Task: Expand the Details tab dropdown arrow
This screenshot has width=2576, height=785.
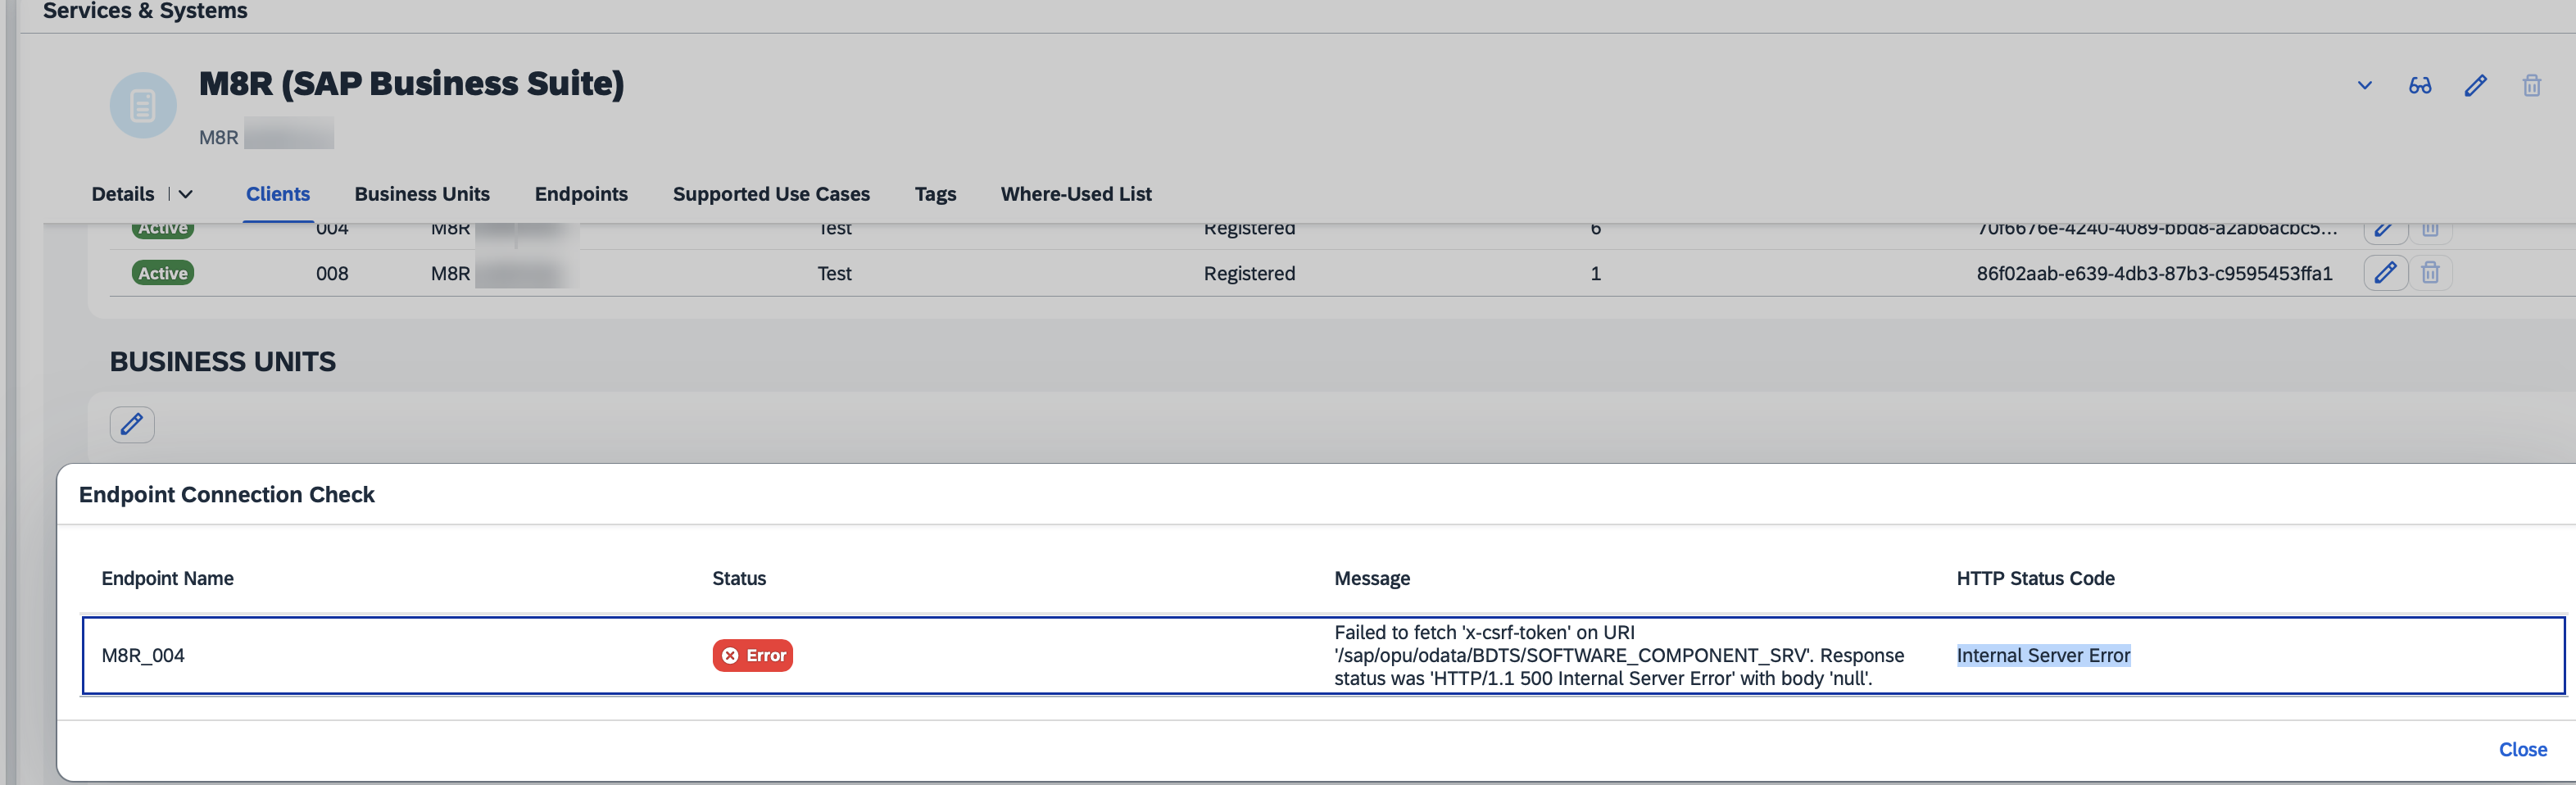Action: pos(186,194)
